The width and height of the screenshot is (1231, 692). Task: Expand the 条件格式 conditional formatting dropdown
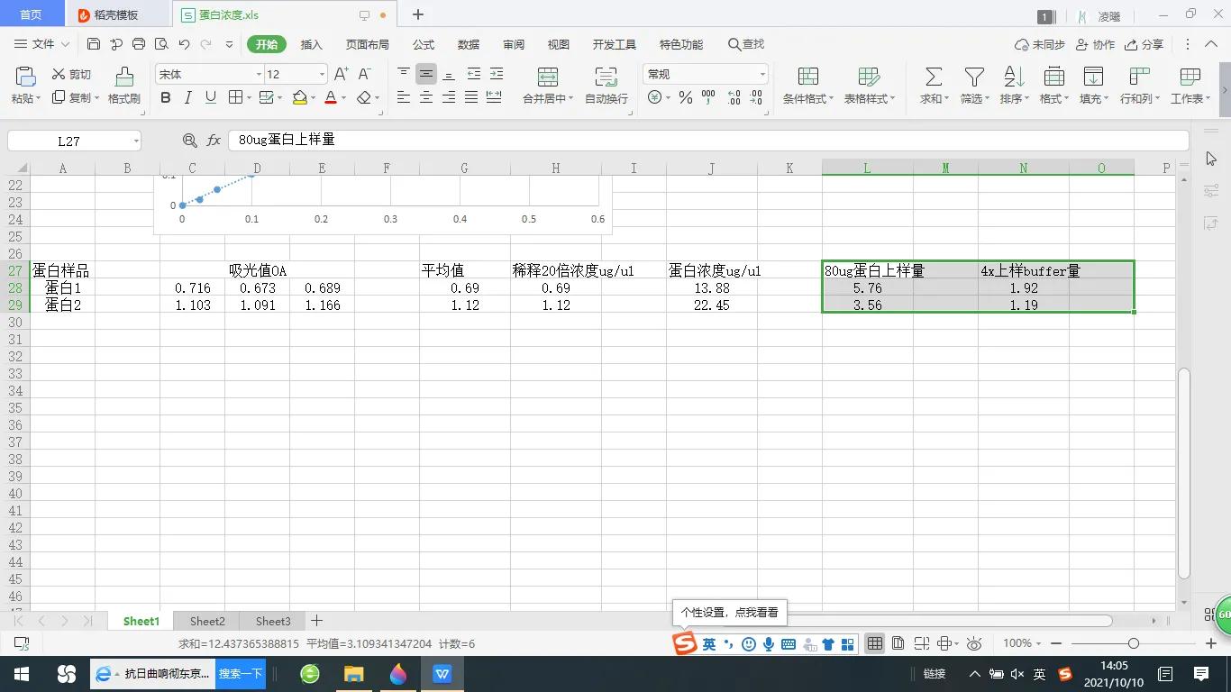[x=831, y=99]
